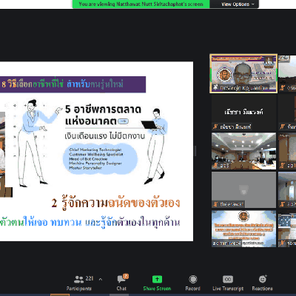Click the arrow button in the slide heading
The width and height of the screenshot is (296, 296).
tap(123, 121)
